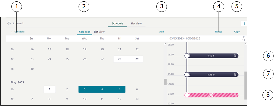Switch to the top List view tab
Viewport: 274px width, 106px height.
(136, 23)
